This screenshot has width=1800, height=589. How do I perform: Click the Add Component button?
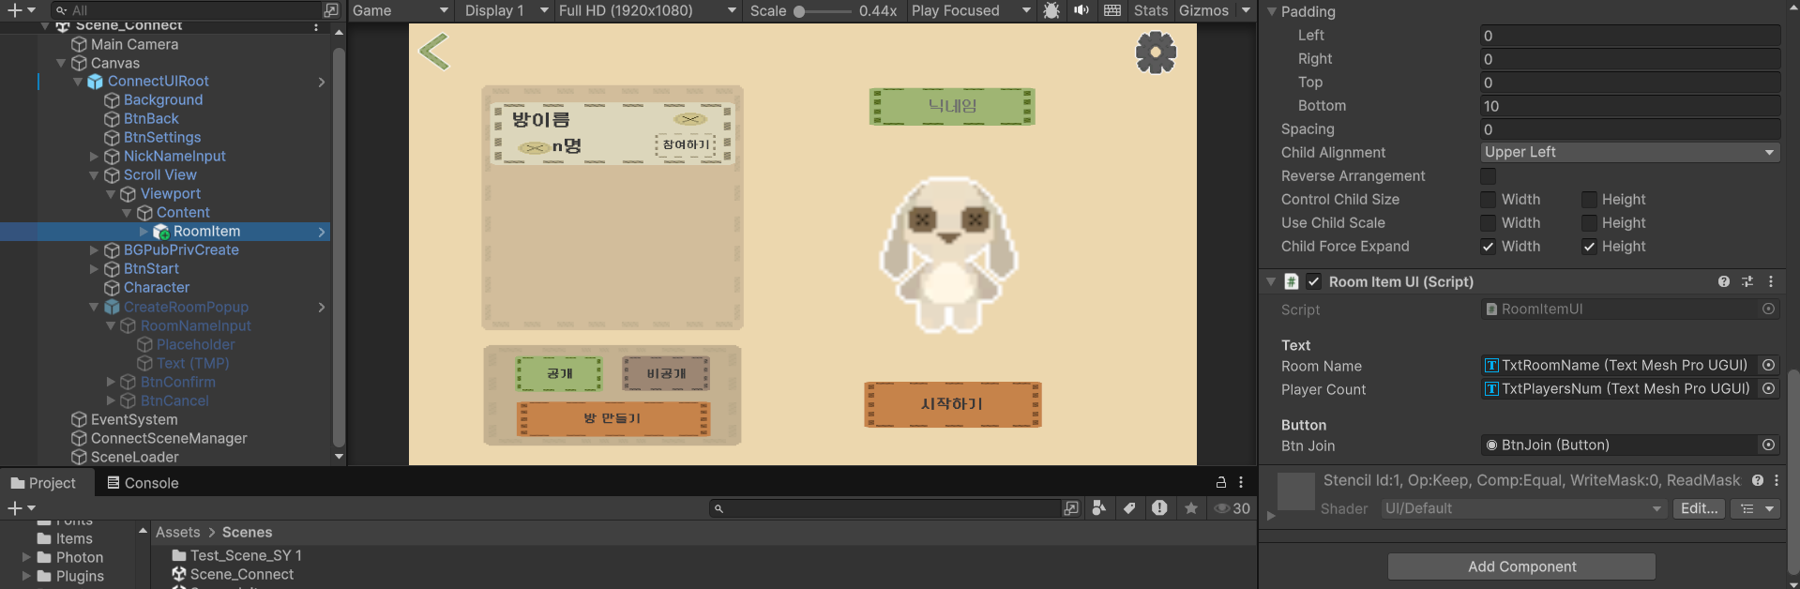tap(1521, 566)
